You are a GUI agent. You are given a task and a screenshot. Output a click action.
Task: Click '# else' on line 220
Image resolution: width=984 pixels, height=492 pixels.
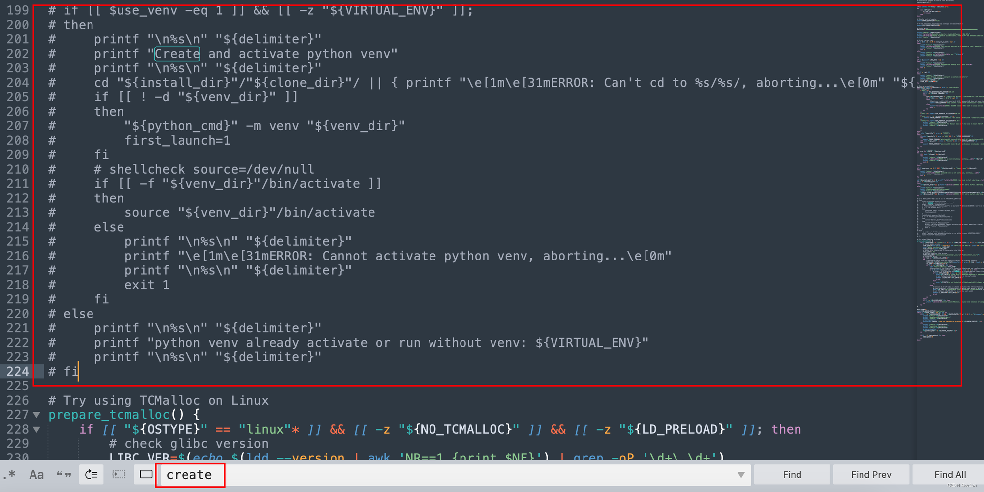tap(71, 314)
